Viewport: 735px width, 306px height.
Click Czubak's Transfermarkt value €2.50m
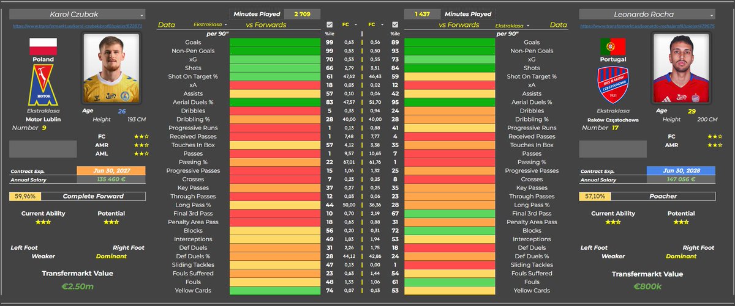coord(77,287)
